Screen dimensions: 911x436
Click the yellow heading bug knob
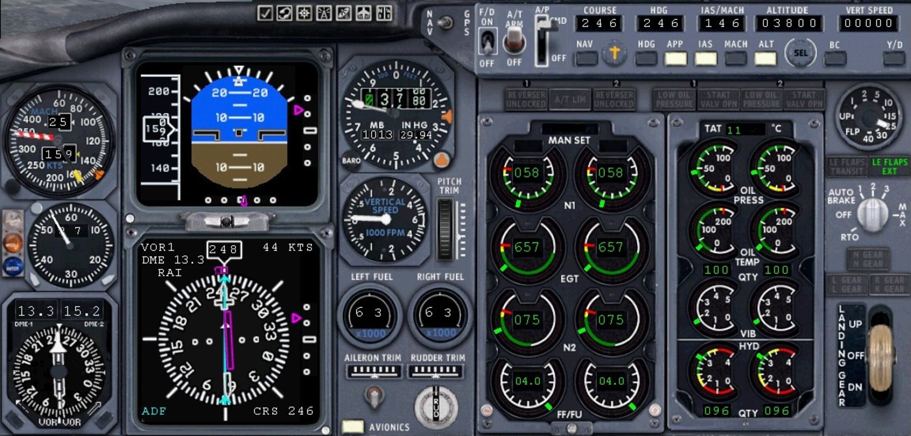click(x=614, y=53)
